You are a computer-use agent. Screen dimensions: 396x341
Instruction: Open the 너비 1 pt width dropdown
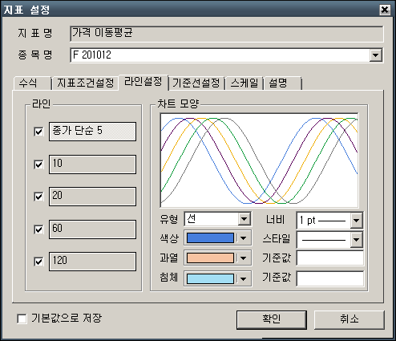click(357, 221)
